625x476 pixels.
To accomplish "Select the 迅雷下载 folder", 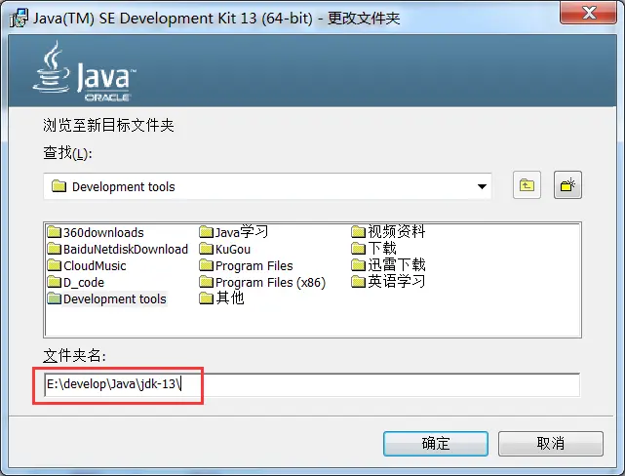I will tap(388, 265).
